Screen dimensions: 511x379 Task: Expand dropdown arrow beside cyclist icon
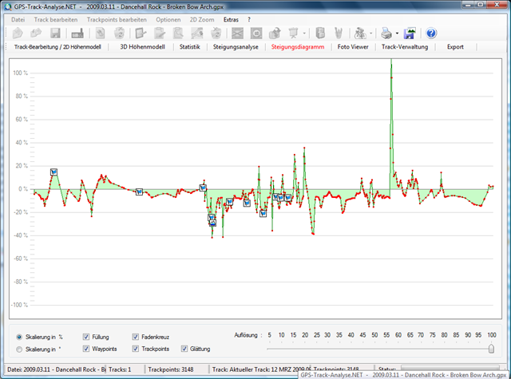370,34
